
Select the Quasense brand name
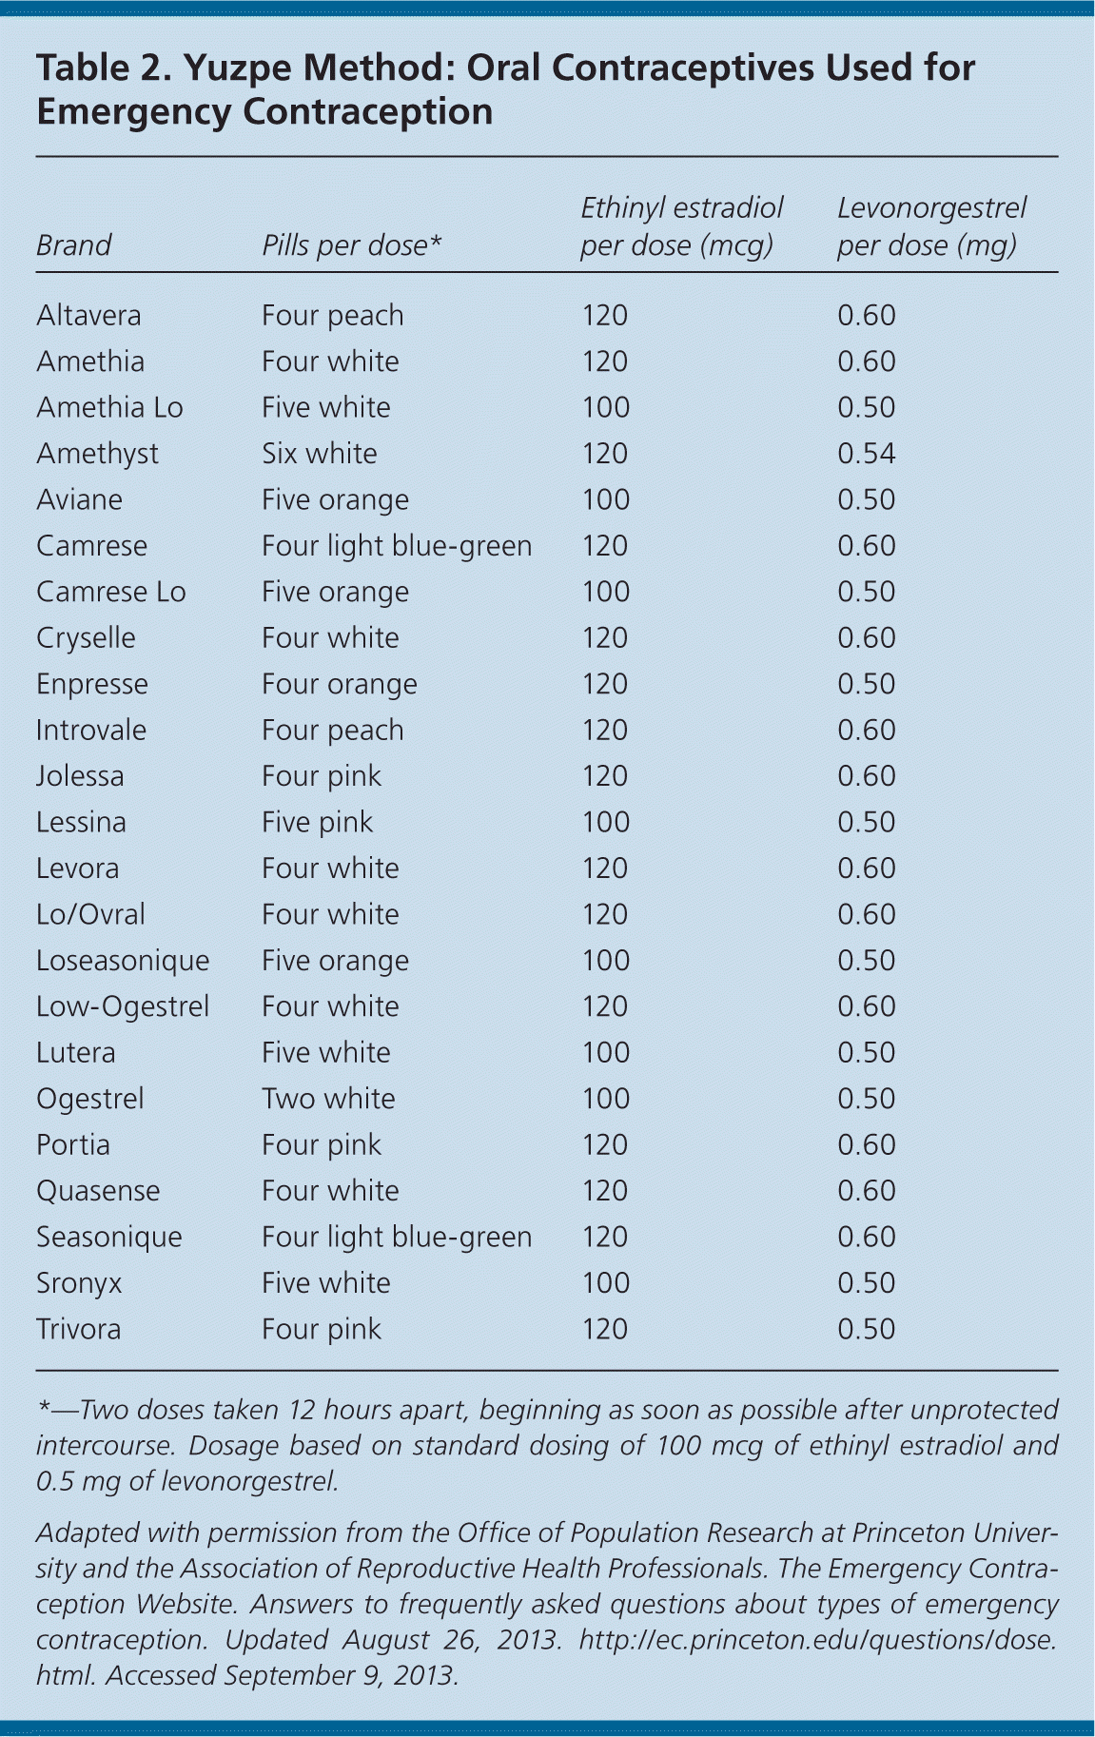98,1191
